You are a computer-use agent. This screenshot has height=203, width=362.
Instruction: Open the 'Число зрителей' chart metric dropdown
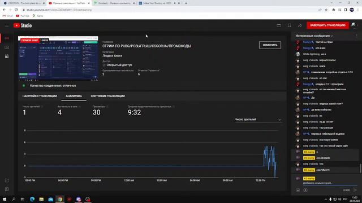click(x=258, y=120)
